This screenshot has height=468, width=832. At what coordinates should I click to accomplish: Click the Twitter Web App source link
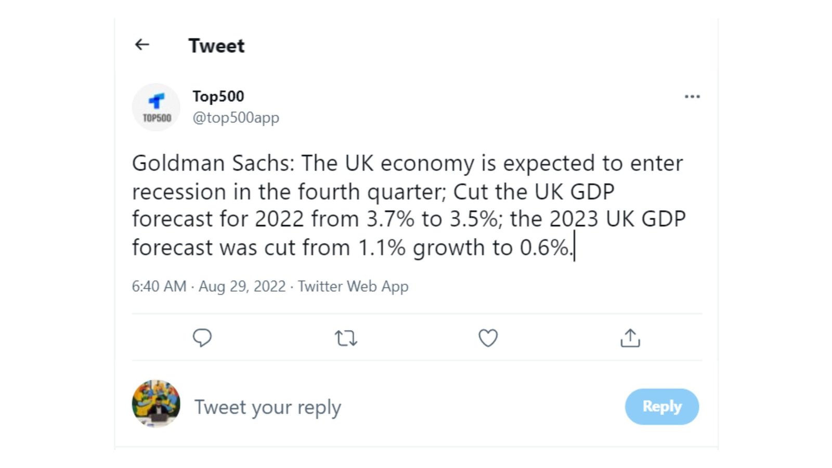[353, 287]
